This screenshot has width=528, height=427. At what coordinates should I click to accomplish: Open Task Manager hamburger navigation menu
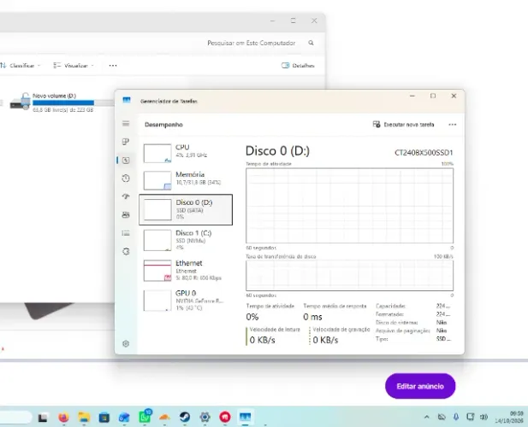tap(126, 123)
